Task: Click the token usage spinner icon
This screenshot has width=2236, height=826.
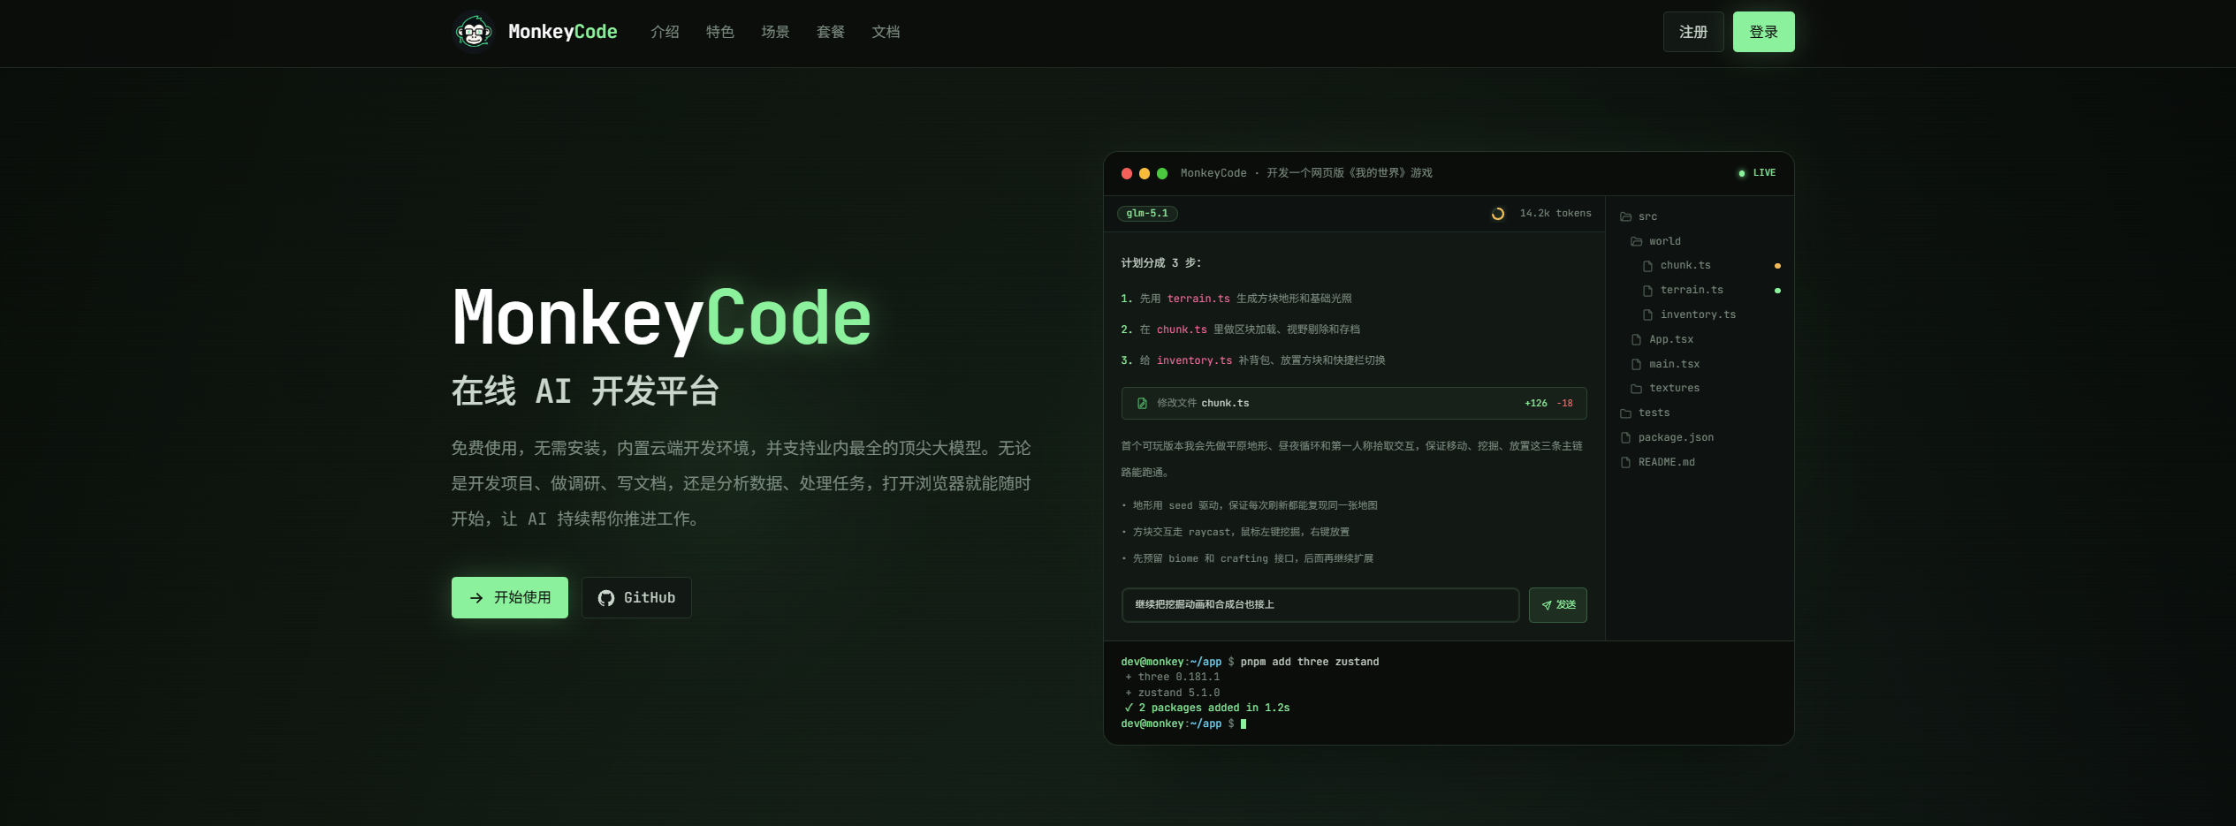Action: (x=1498, y=214)
